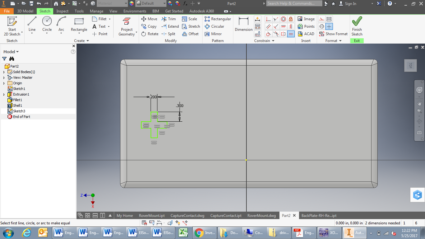Place a sketch Point
The image size is (425, 239).
pos(100,34)
